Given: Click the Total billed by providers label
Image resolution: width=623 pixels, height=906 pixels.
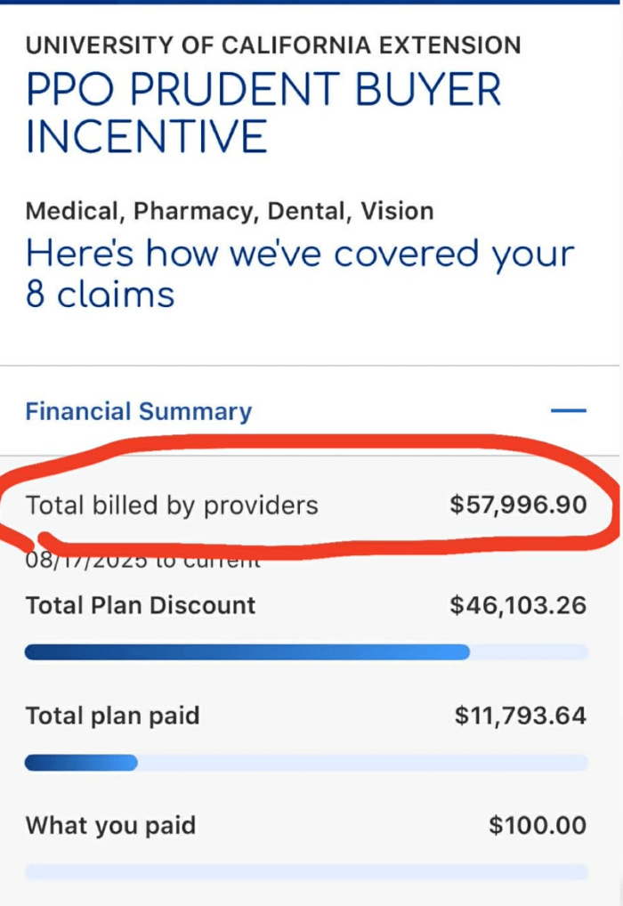Looking at the screenshot, I should pyautogui.click(x=172, y=505).
